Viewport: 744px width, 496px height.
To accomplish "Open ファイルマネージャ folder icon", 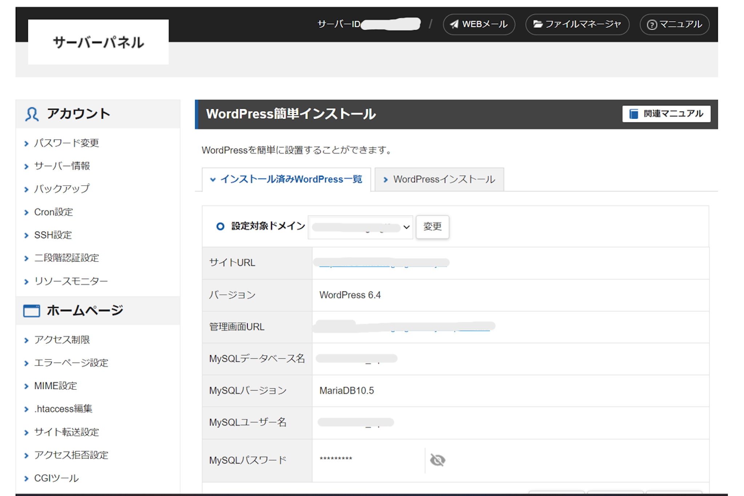I will click(x=538, y=24).
